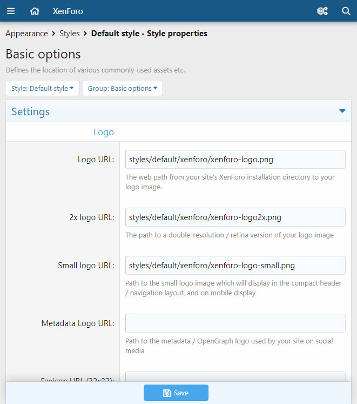Viewport: 357px width, 404px height.
Task: Navigate to Appearance breadcrumb
Action: click(26, 34)
